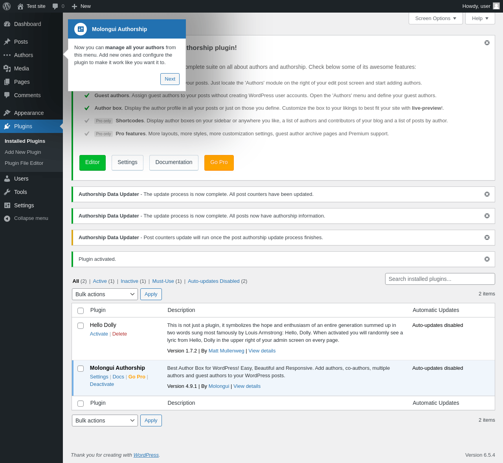This screenshot has width=503, height=463.
Task: Select the Molongui Authorship plugin checkbox
Action: pos(81,369)
